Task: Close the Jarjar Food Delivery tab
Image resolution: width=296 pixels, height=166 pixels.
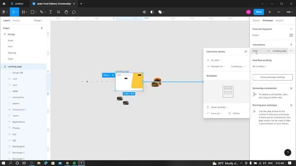Action: point(74,4)
